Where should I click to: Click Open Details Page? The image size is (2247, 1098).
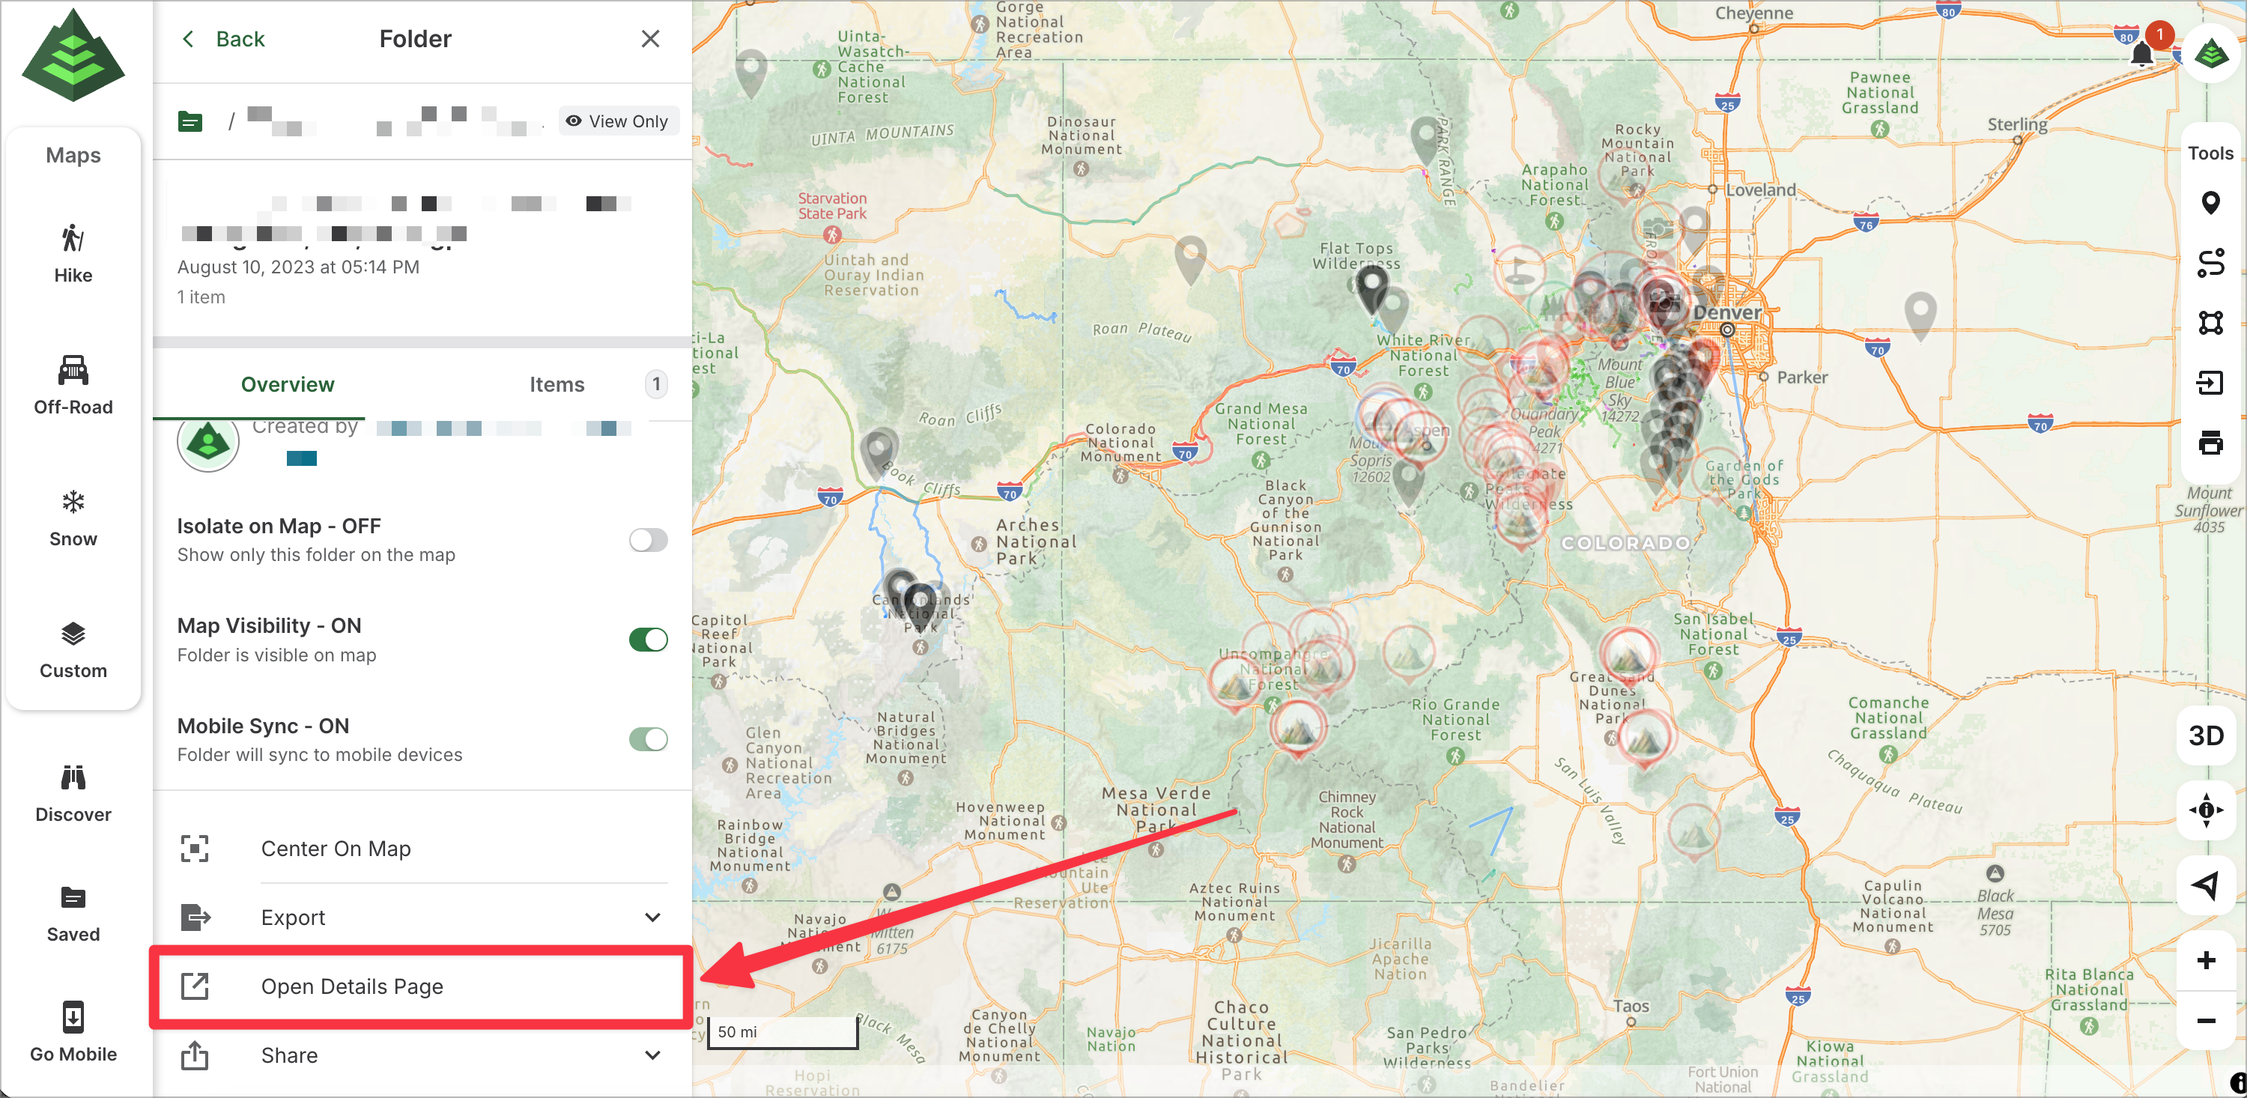tap(351, 986)
